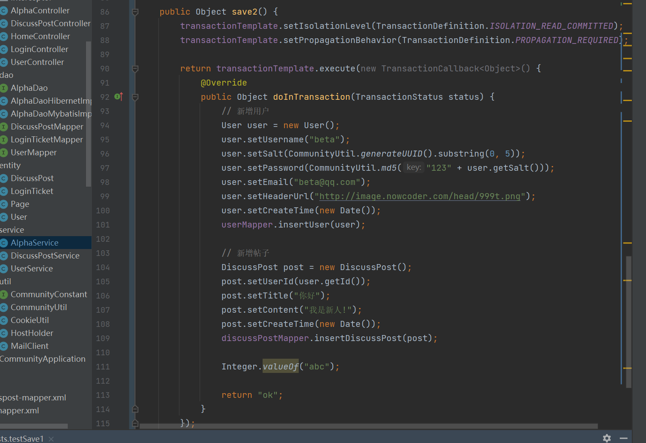Click line number 103 in the gutter
Screen dimensions: 646x443
click(103, 253)
